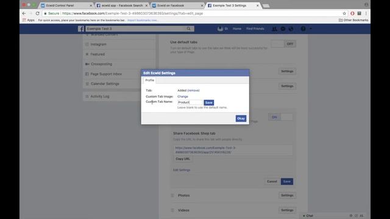Click the drag handle beside Videos
Screen dimensions: 390x219
coord(172,210)
